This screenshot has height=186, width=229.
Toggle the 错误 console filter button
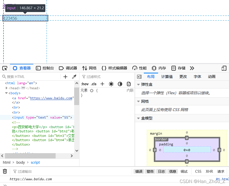(139, 171)
